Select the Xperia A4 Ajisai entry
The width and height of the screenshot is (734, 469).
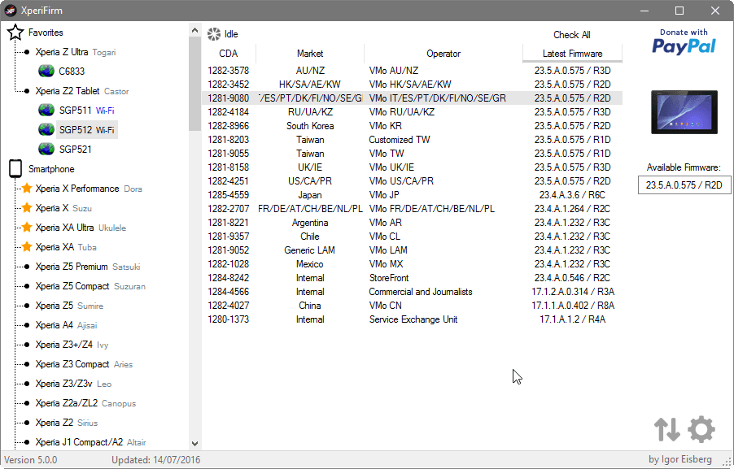(x=66, y=325)
